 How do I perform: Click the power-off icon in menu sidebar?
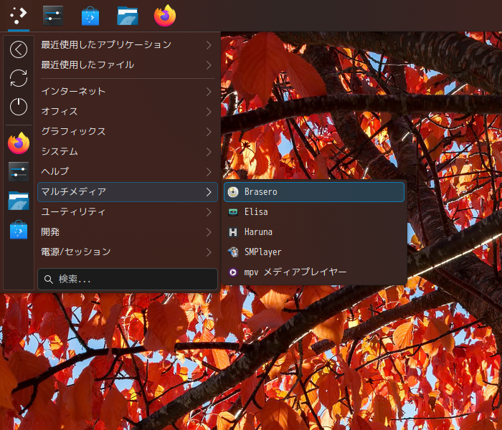click(19, 107)
